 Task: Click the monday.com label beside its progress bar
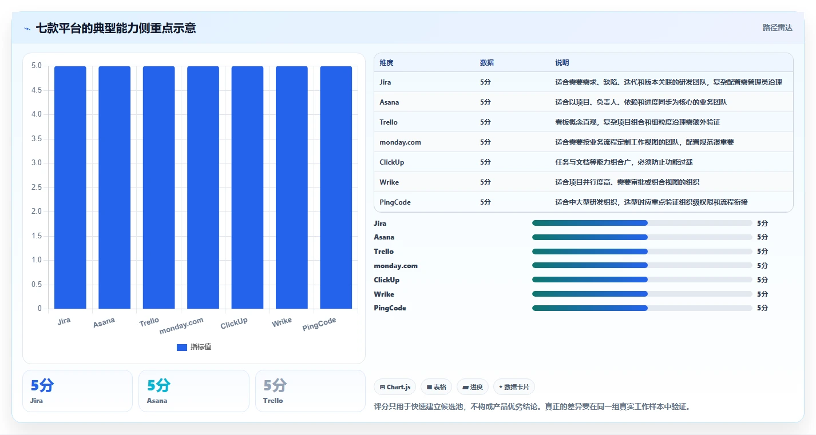[x=395, y=265]
